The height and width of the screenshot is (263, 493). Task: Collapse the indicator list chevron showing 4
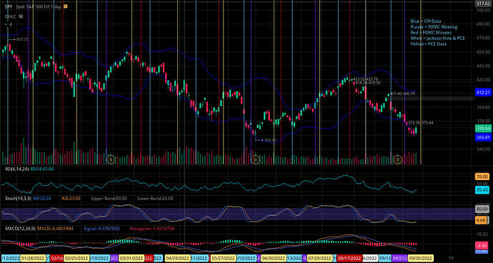(x=6, y=24)
